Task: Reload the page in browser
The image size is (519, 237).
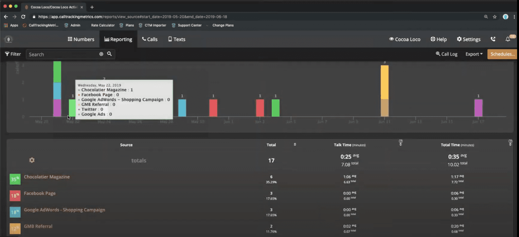Action: (x=23, y=17)
